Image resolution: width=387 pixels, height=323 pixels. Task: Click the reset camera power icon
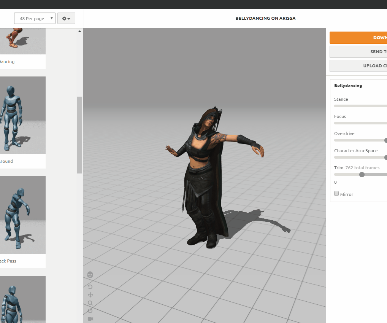90,310
